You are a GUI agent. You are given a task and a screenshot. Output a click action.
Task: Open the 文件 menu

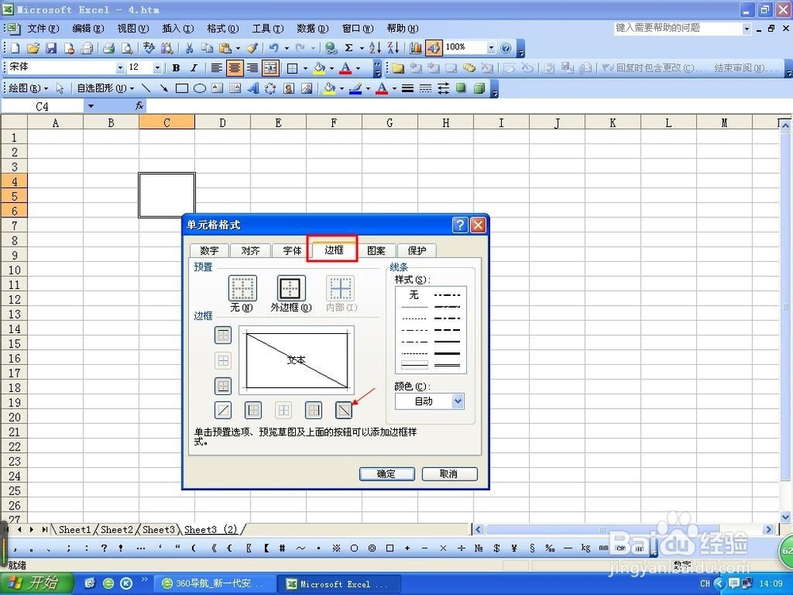pyautogui.click(x=43, y=29)
